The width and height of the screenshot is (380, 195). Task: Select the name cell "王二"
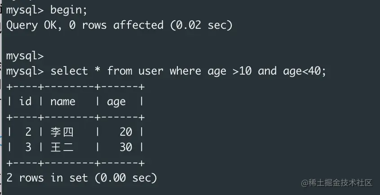pos(62,147)
